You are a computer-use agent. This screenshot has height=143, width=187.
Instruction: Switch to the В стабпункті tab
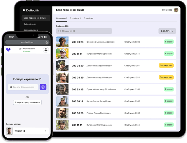click(x=75, y=18)
